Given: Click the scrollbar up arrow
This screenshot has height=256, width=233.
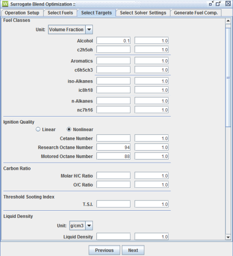Looking at the screenshot, I should [228, 21].
